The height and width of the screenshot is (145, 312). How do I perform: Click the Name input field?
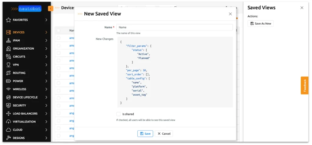pyautogui.click(x=175, y=27)
